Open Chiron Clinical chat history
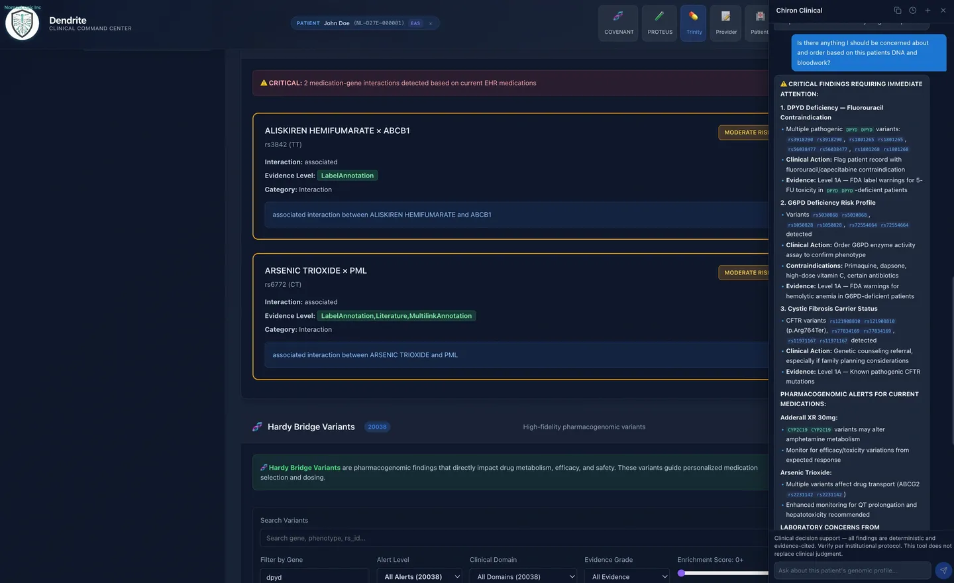Viewport: 954px width, 583px height. click(x=912, y=11)
